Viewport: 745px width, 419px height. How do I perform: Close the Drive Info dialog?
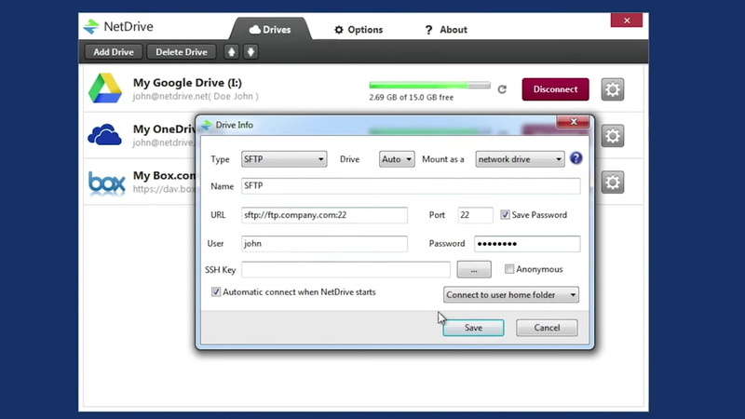573,122
